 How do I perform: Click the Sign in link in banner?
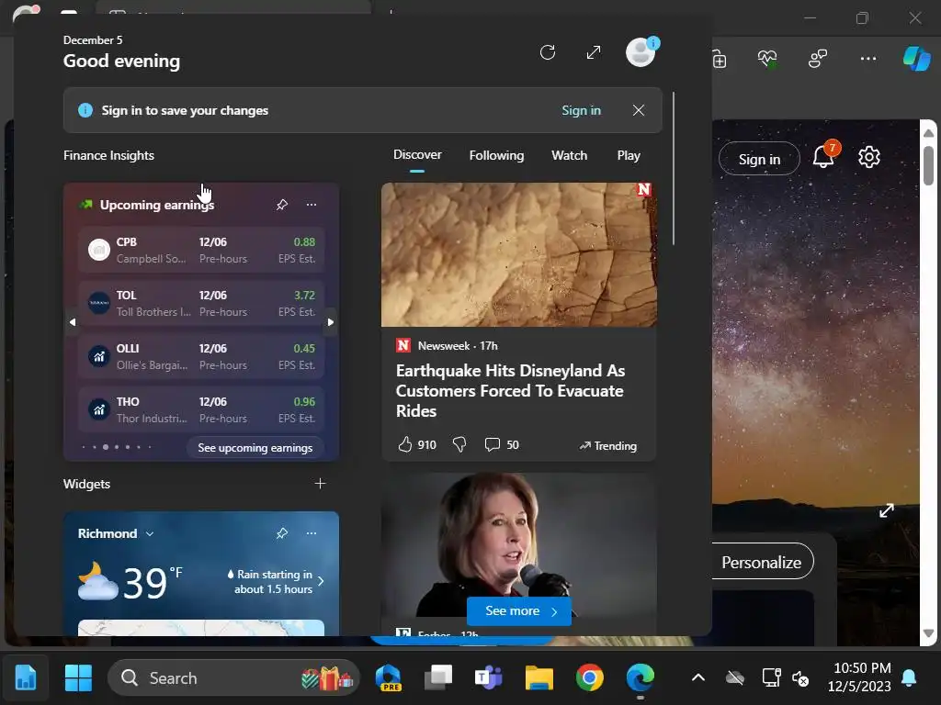[581, 110]
